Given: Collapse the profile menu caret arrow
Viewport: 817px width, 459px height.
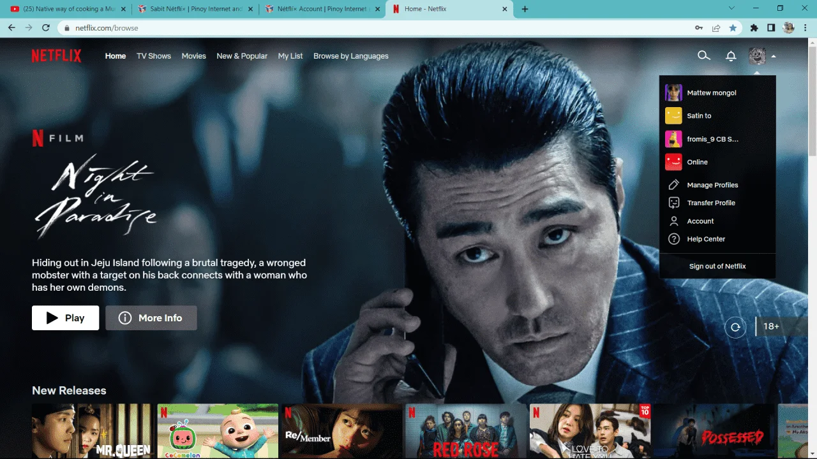Looking at the screenshot, I should coord(773,56).
